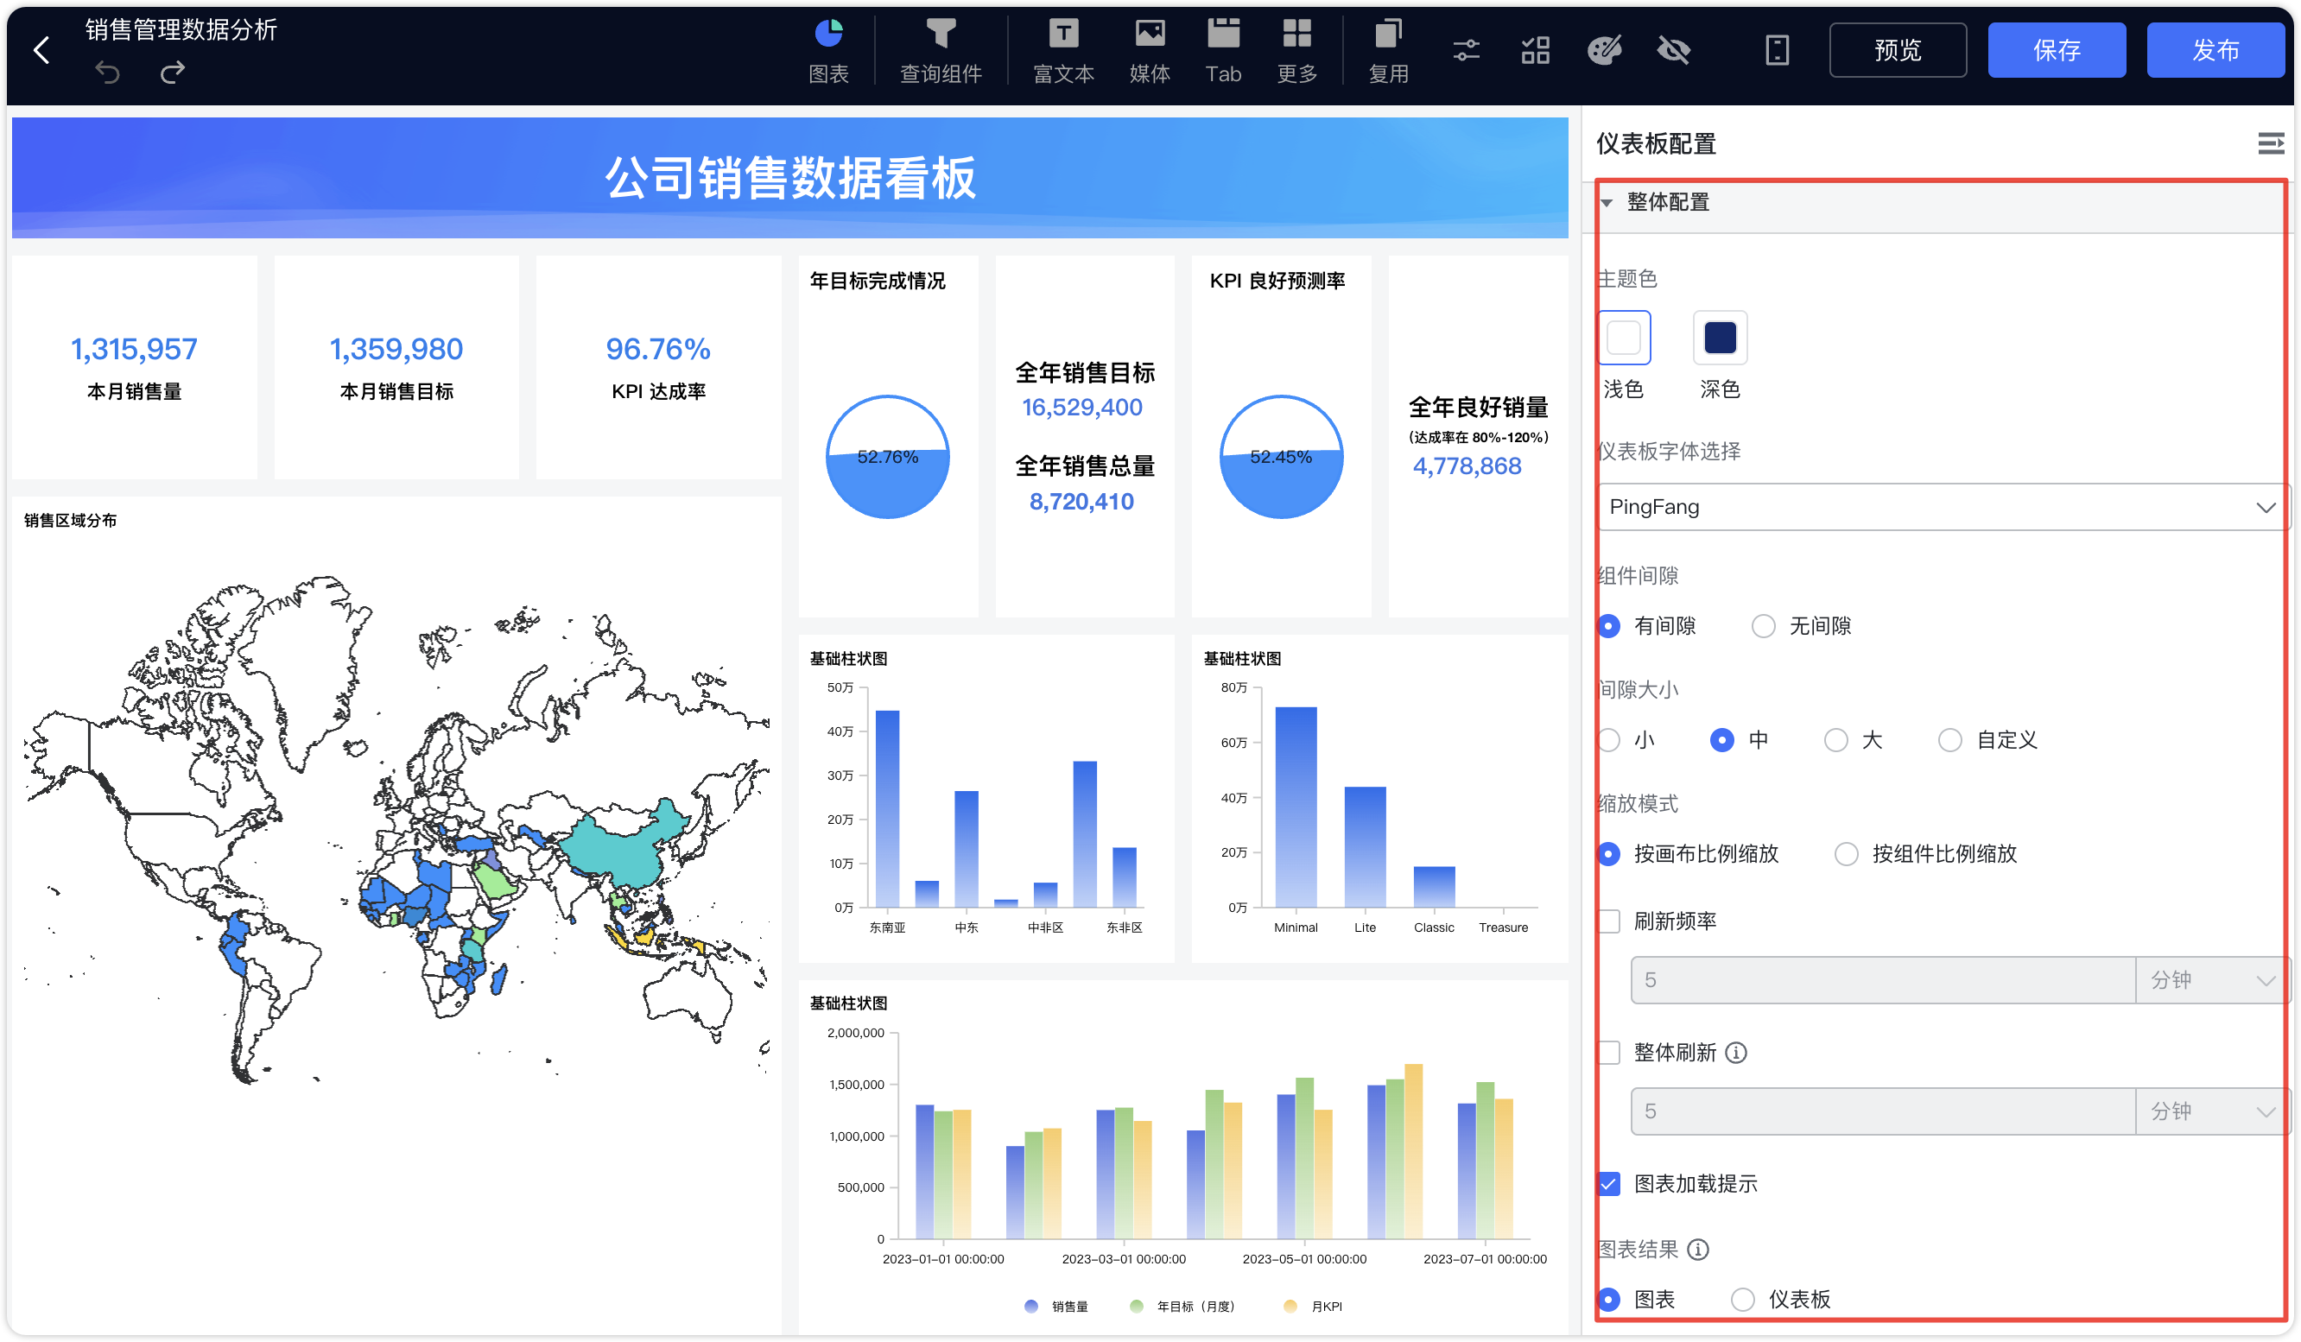Redo the last action

pyautogui.click(x=173, y=73)
